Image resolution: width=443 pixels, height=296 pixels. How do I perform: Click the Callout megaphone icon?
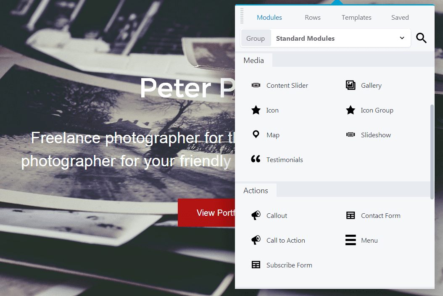[x=256, y=215]
